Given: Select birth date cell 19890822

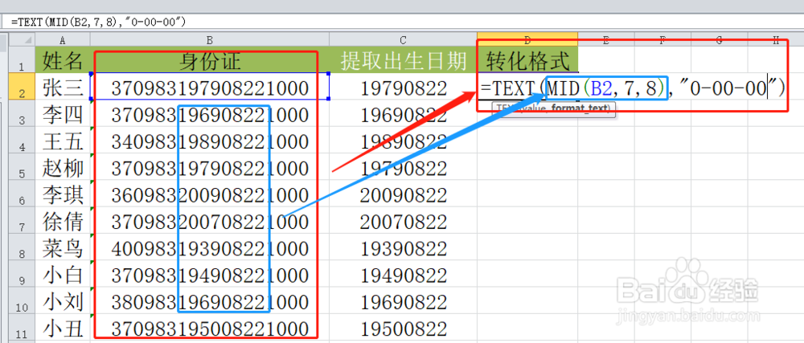Looking at the screenshot, I should point(403,140).
